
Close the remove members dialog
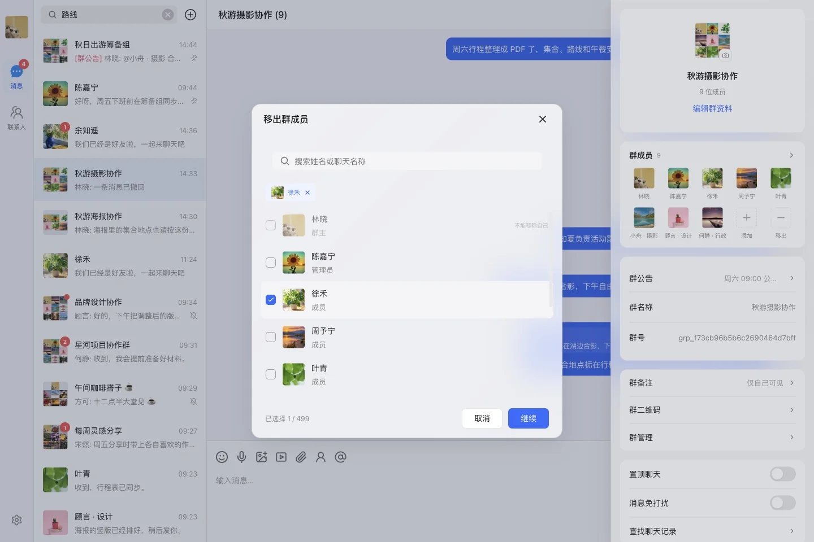[543, 119]
